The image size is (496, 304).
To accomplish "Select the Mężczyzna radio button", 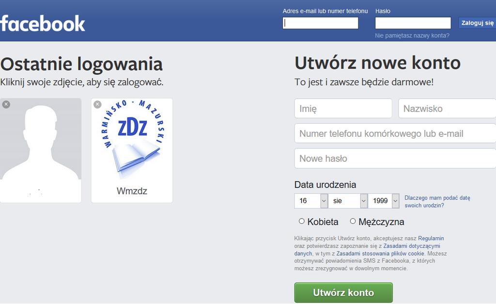I will [x=353, y=221].
